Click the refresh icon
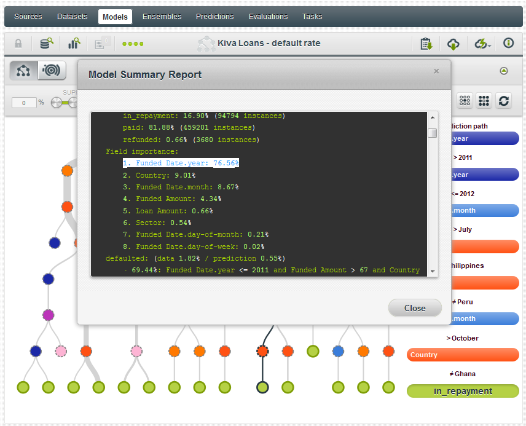Image resolution: width=526 pixels, height=426 pixels. [503, 101]
